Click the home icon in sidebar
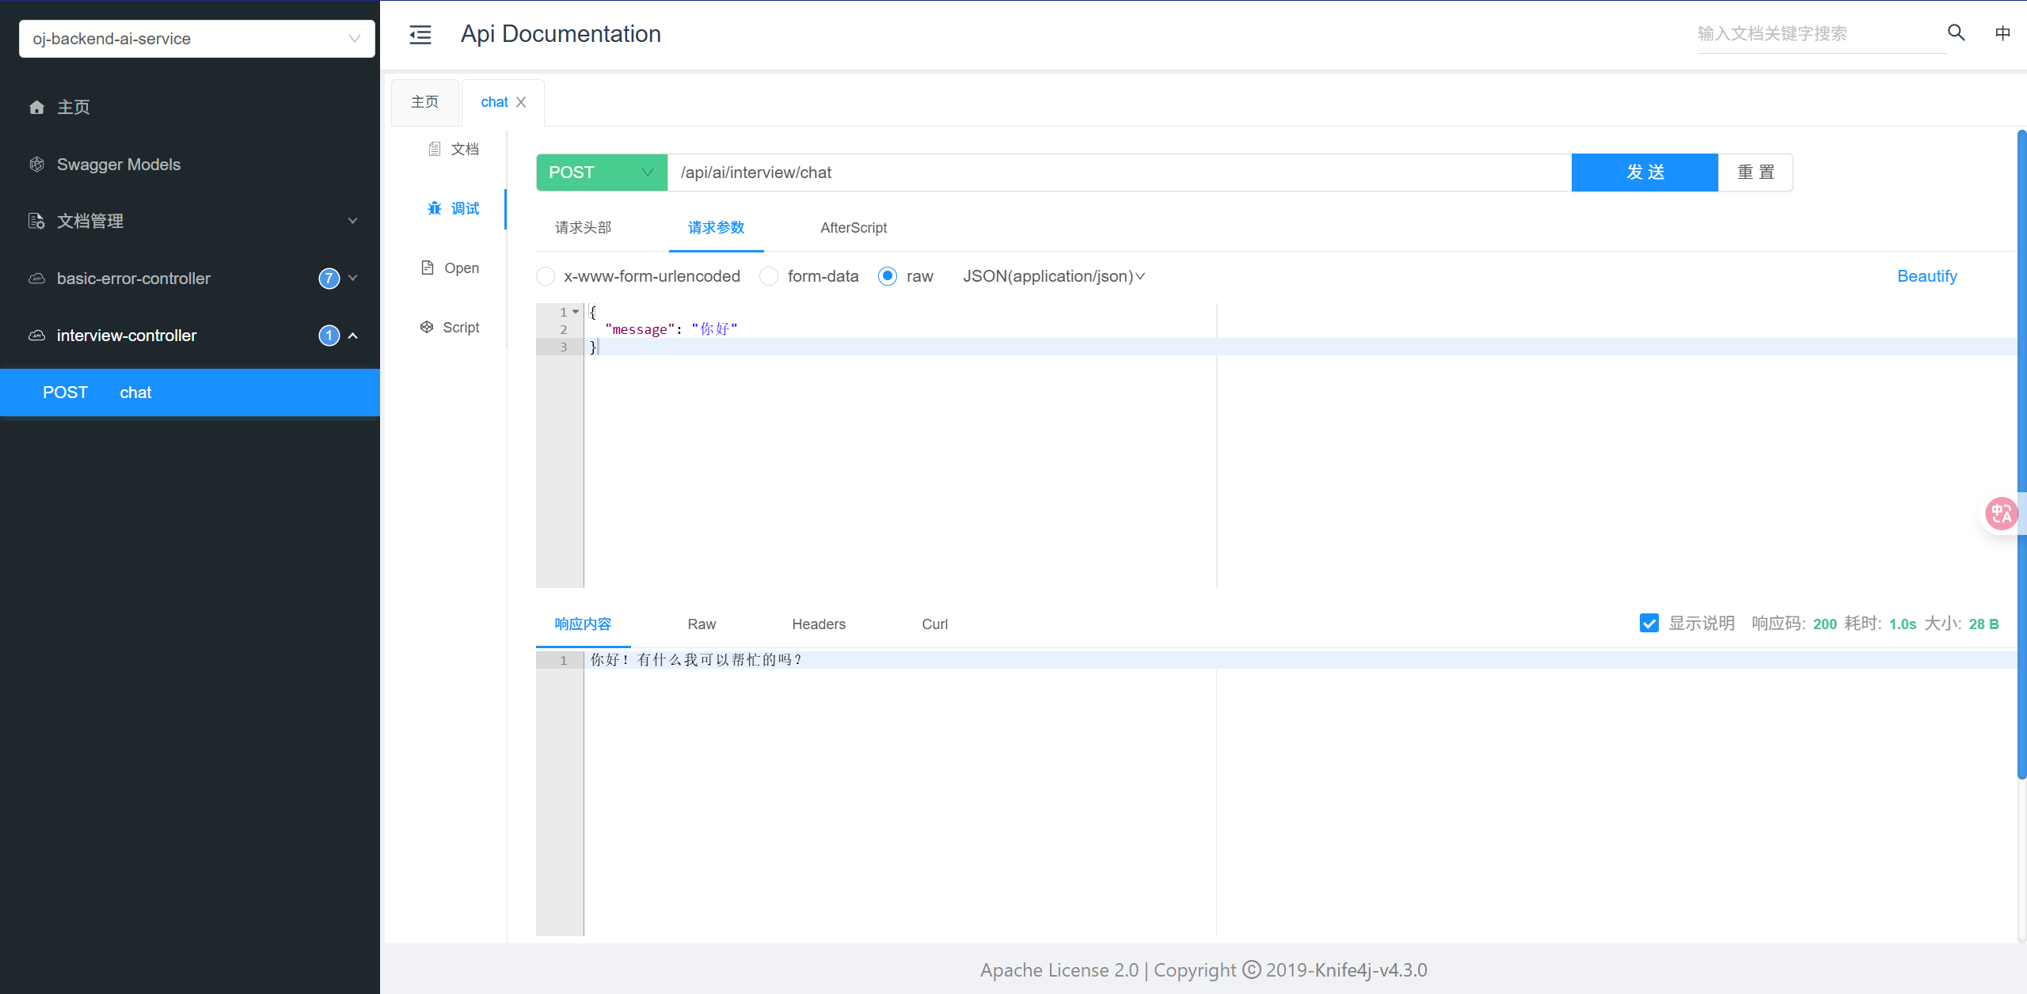Screen dimensions: 2027x994 (36, 108)
